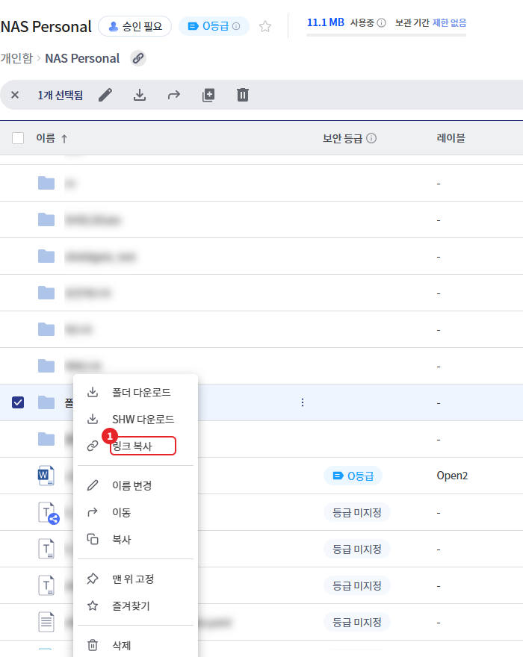The image size is (523, 657).
Task: Click NAS Personal in breadcrumb
Action: pos(82,58)
